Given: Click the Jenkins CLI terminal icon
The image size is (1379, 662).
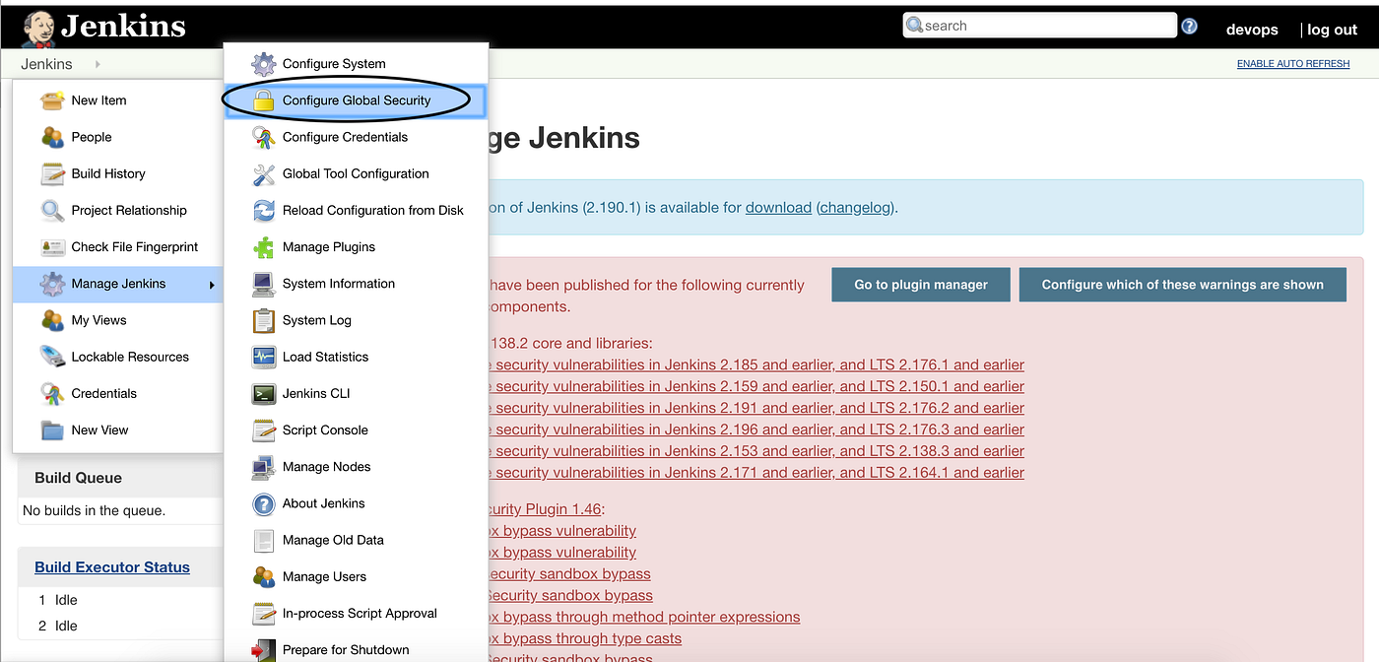Looking at the screenshot, I should (x=262, y=393).
